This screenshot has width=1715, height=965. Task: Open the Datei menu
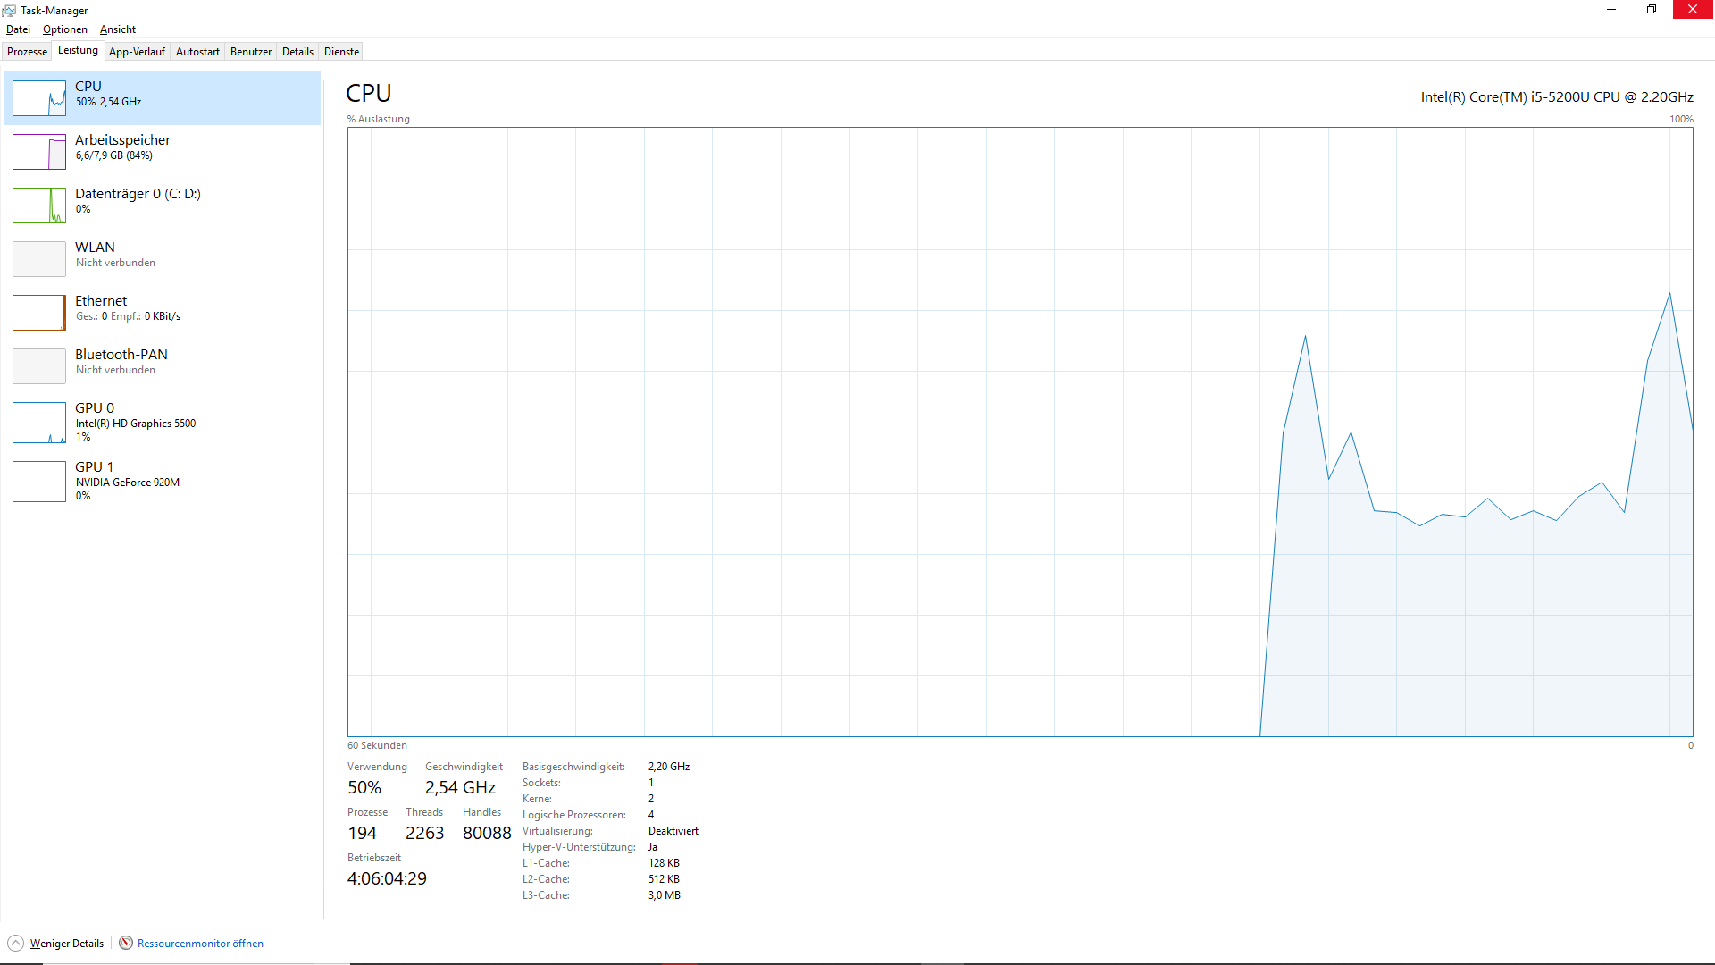click(18, 29)
